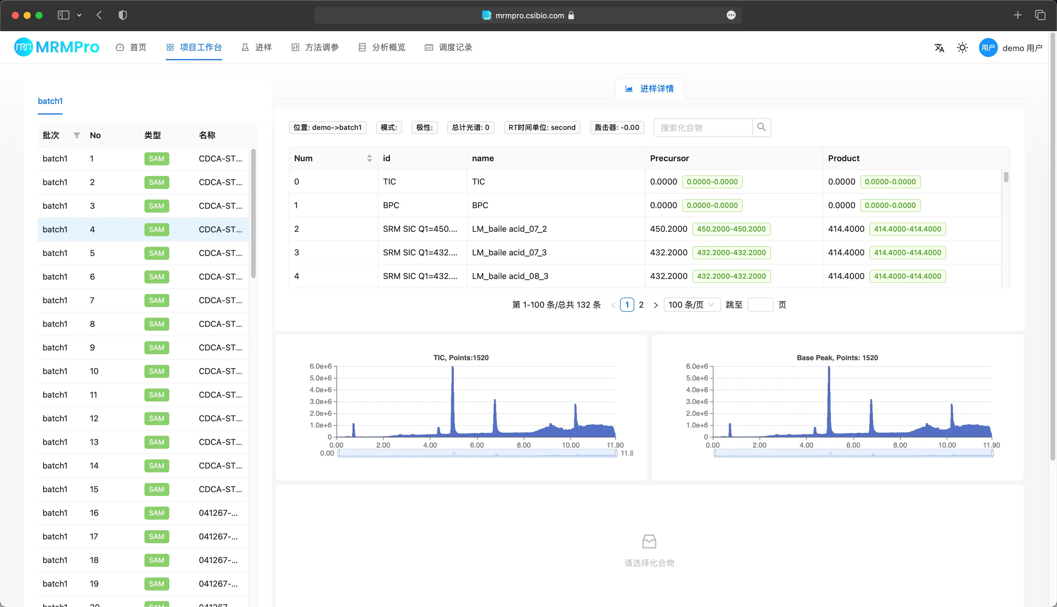Open the 首页 home page
1057x607 pixels.
(x=131, y=47)
